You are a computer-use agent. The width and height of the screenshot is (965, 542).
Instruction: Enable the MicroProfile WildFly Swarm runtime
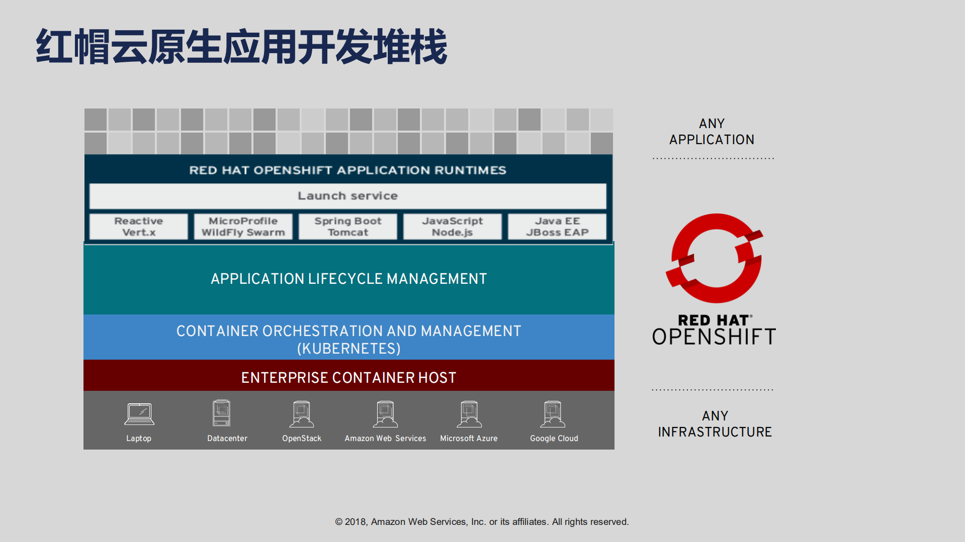[x=243, y=226]
